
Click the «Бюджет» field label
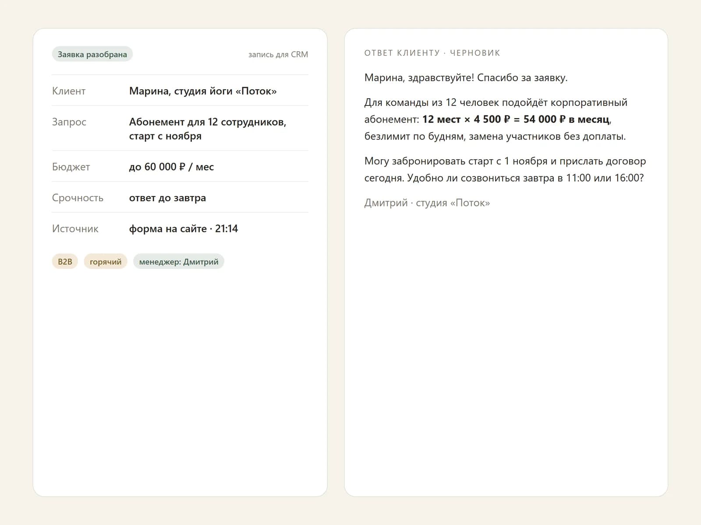coord(71,167)
